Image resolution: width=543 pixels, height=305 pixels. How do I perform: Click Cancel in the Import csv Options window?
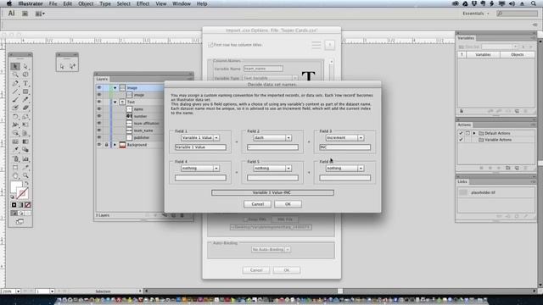click(x=256, y=270)
